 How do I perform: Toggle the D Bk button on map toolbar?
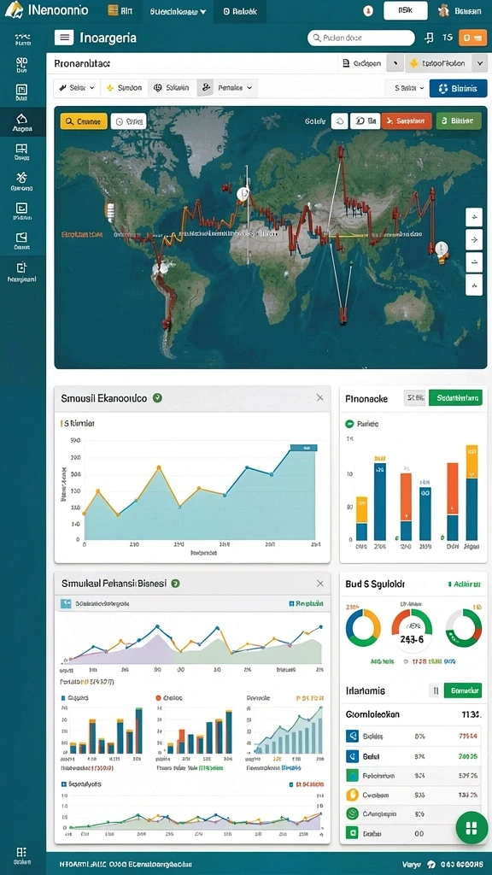point(366,120)
